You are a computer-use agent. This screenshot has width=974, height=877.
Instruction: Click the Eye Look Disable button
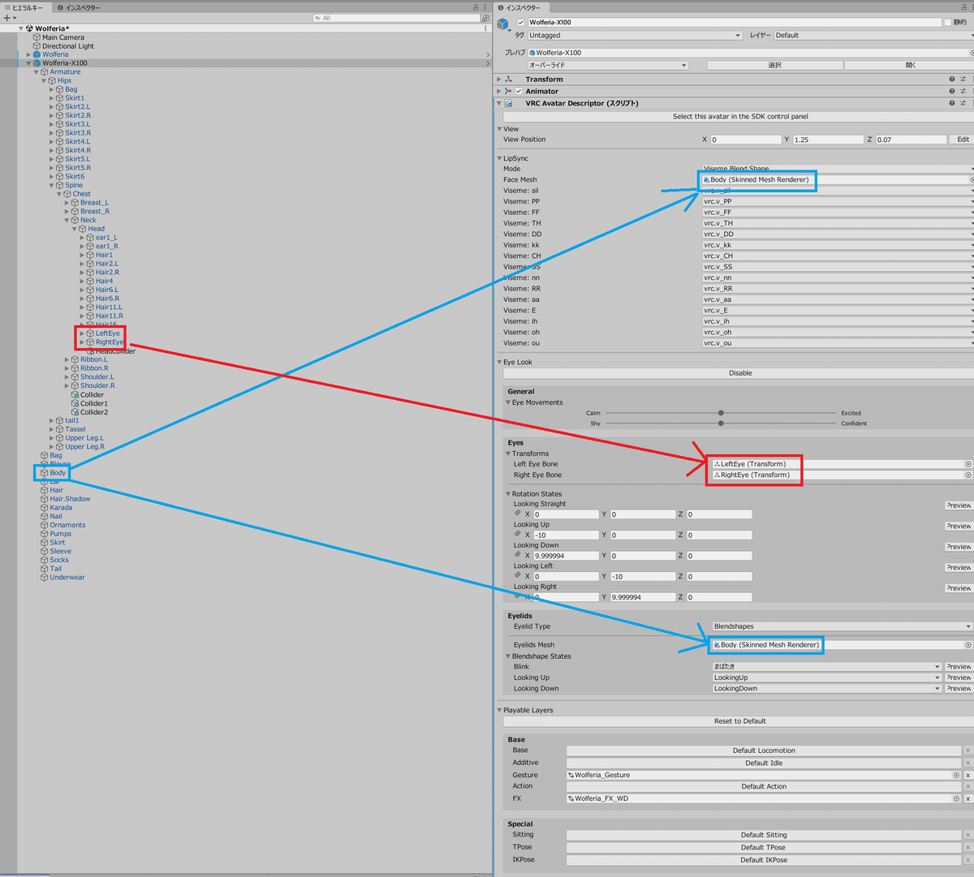[740, 373]
